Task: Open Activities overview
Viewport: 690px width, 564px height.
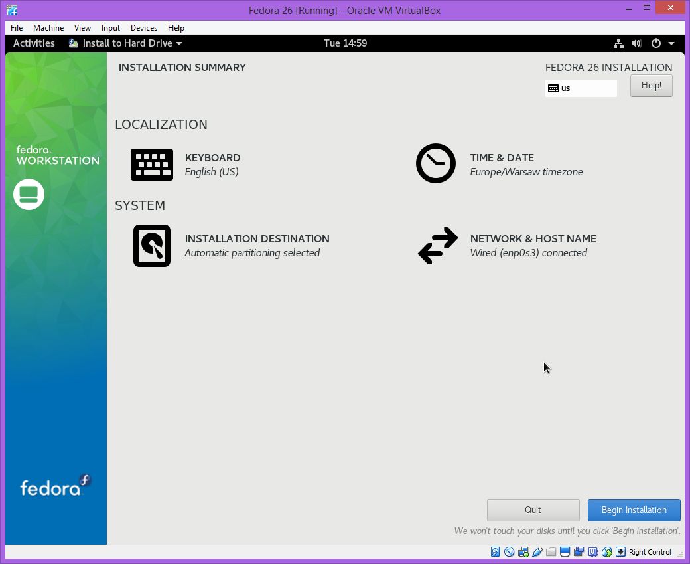Action: 34,43
